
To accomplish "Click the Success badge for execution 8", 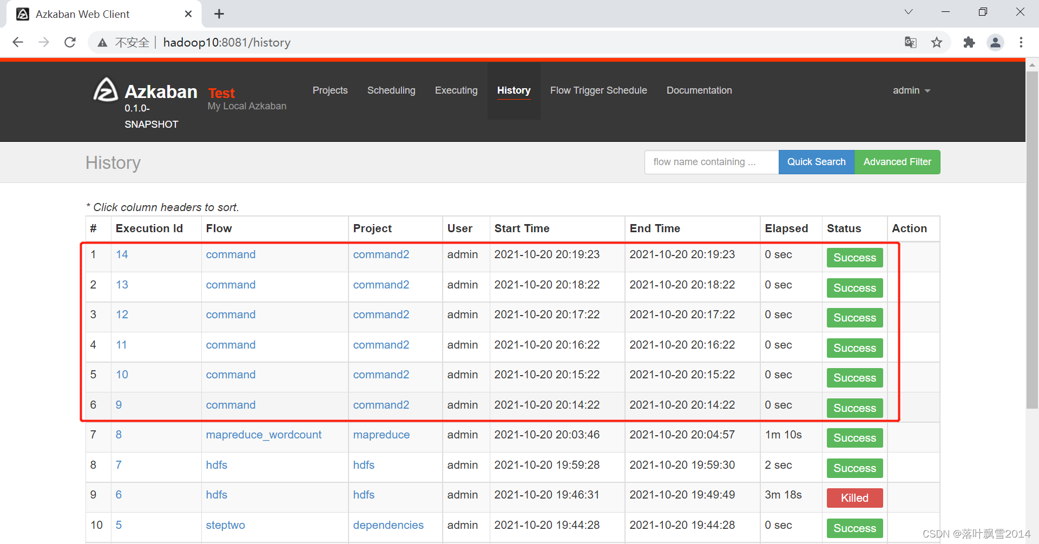I will pos(854,438).
